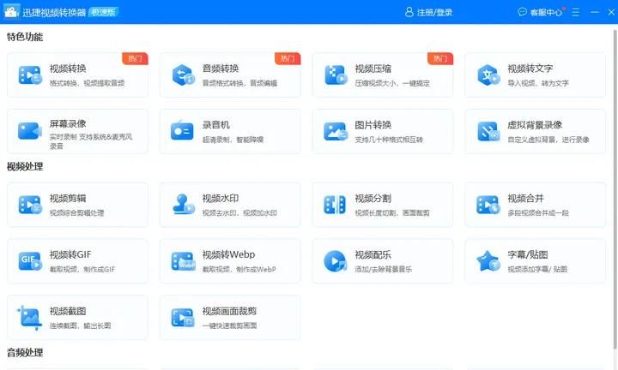Launch the 屏幕录像 screen recording icon

pyautogui.click(x=30, y=131)
